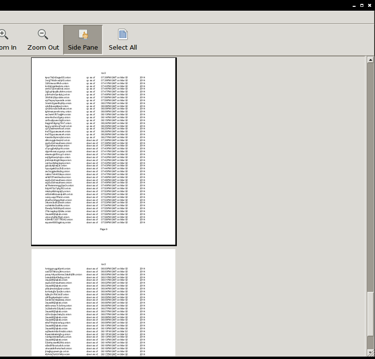
Task: Click the 'up as of 08:14PM GMT' row
Action: pyautogui.click(x=95, y=117)
